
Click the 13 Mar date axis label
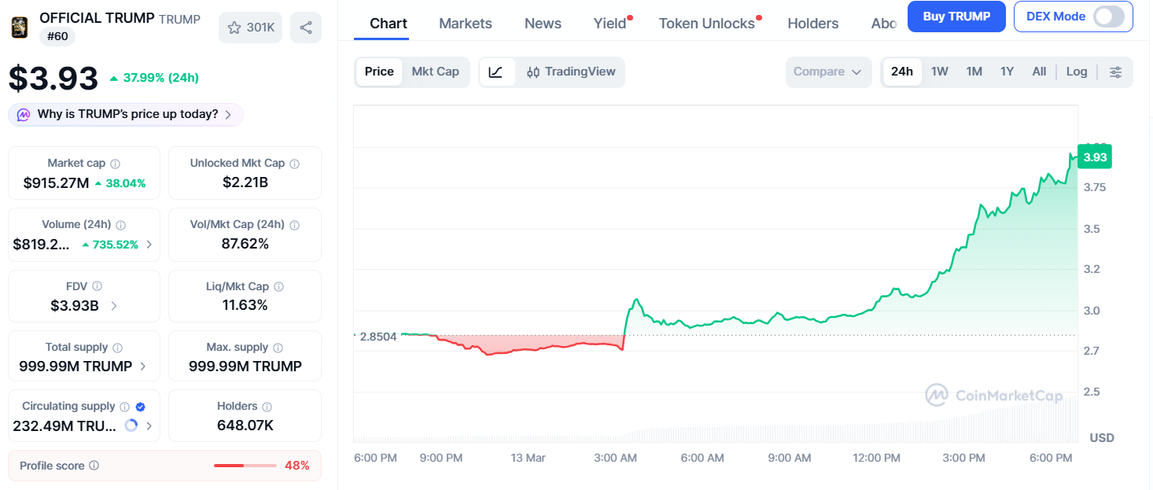[528, 458]
